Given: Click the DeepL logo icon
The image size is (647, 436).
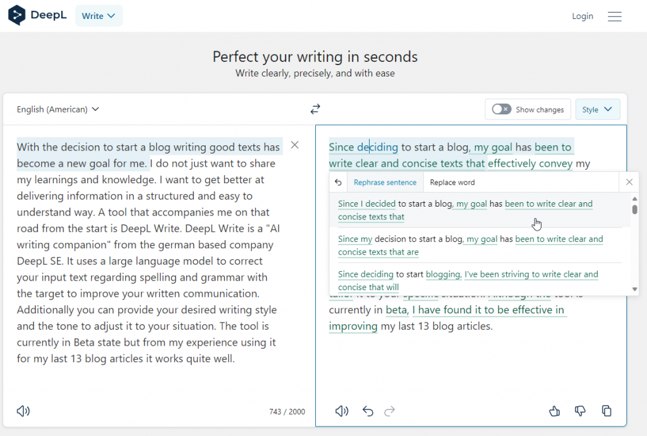Looking at the screenshot, I should pos(17,16).
